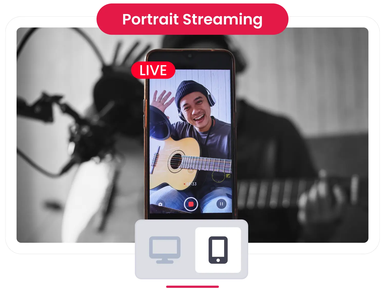This screenshot has width=385, height=291.
Task: Tap the yellow focus reticle
Action: [218, 176]
